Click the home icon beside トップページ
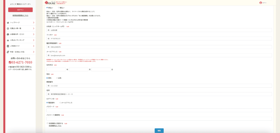The height and width of the screenshot is (133, 280). click(x=8, y=23)
